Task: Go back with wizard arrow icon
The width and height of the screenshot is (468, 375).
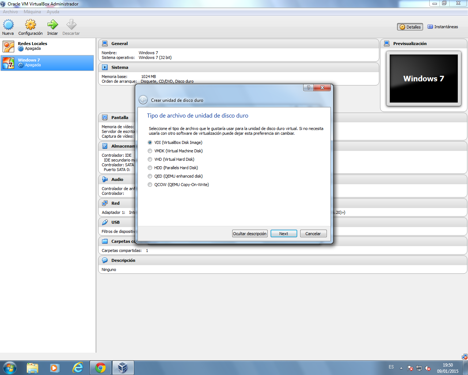Action: click(143, 100)
